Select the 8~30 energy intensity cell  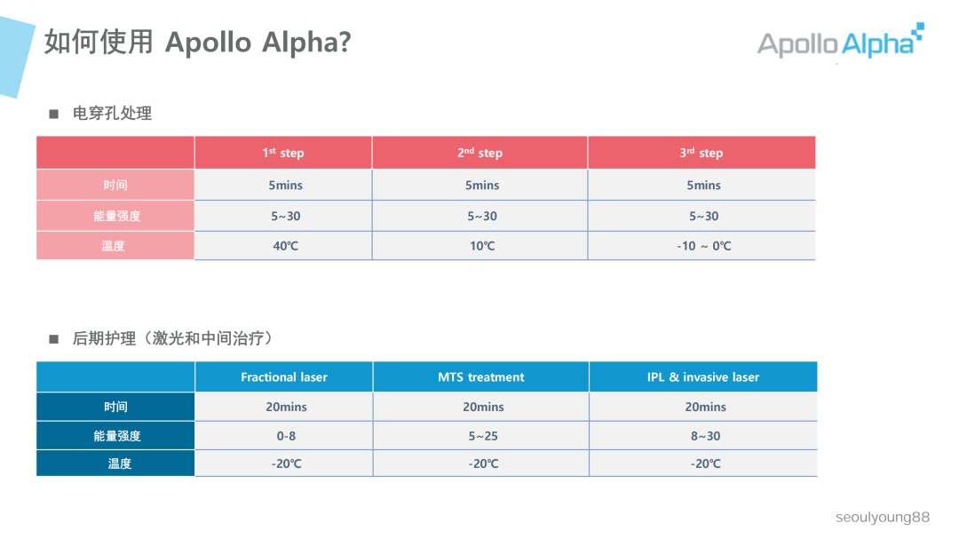(703, 436)
